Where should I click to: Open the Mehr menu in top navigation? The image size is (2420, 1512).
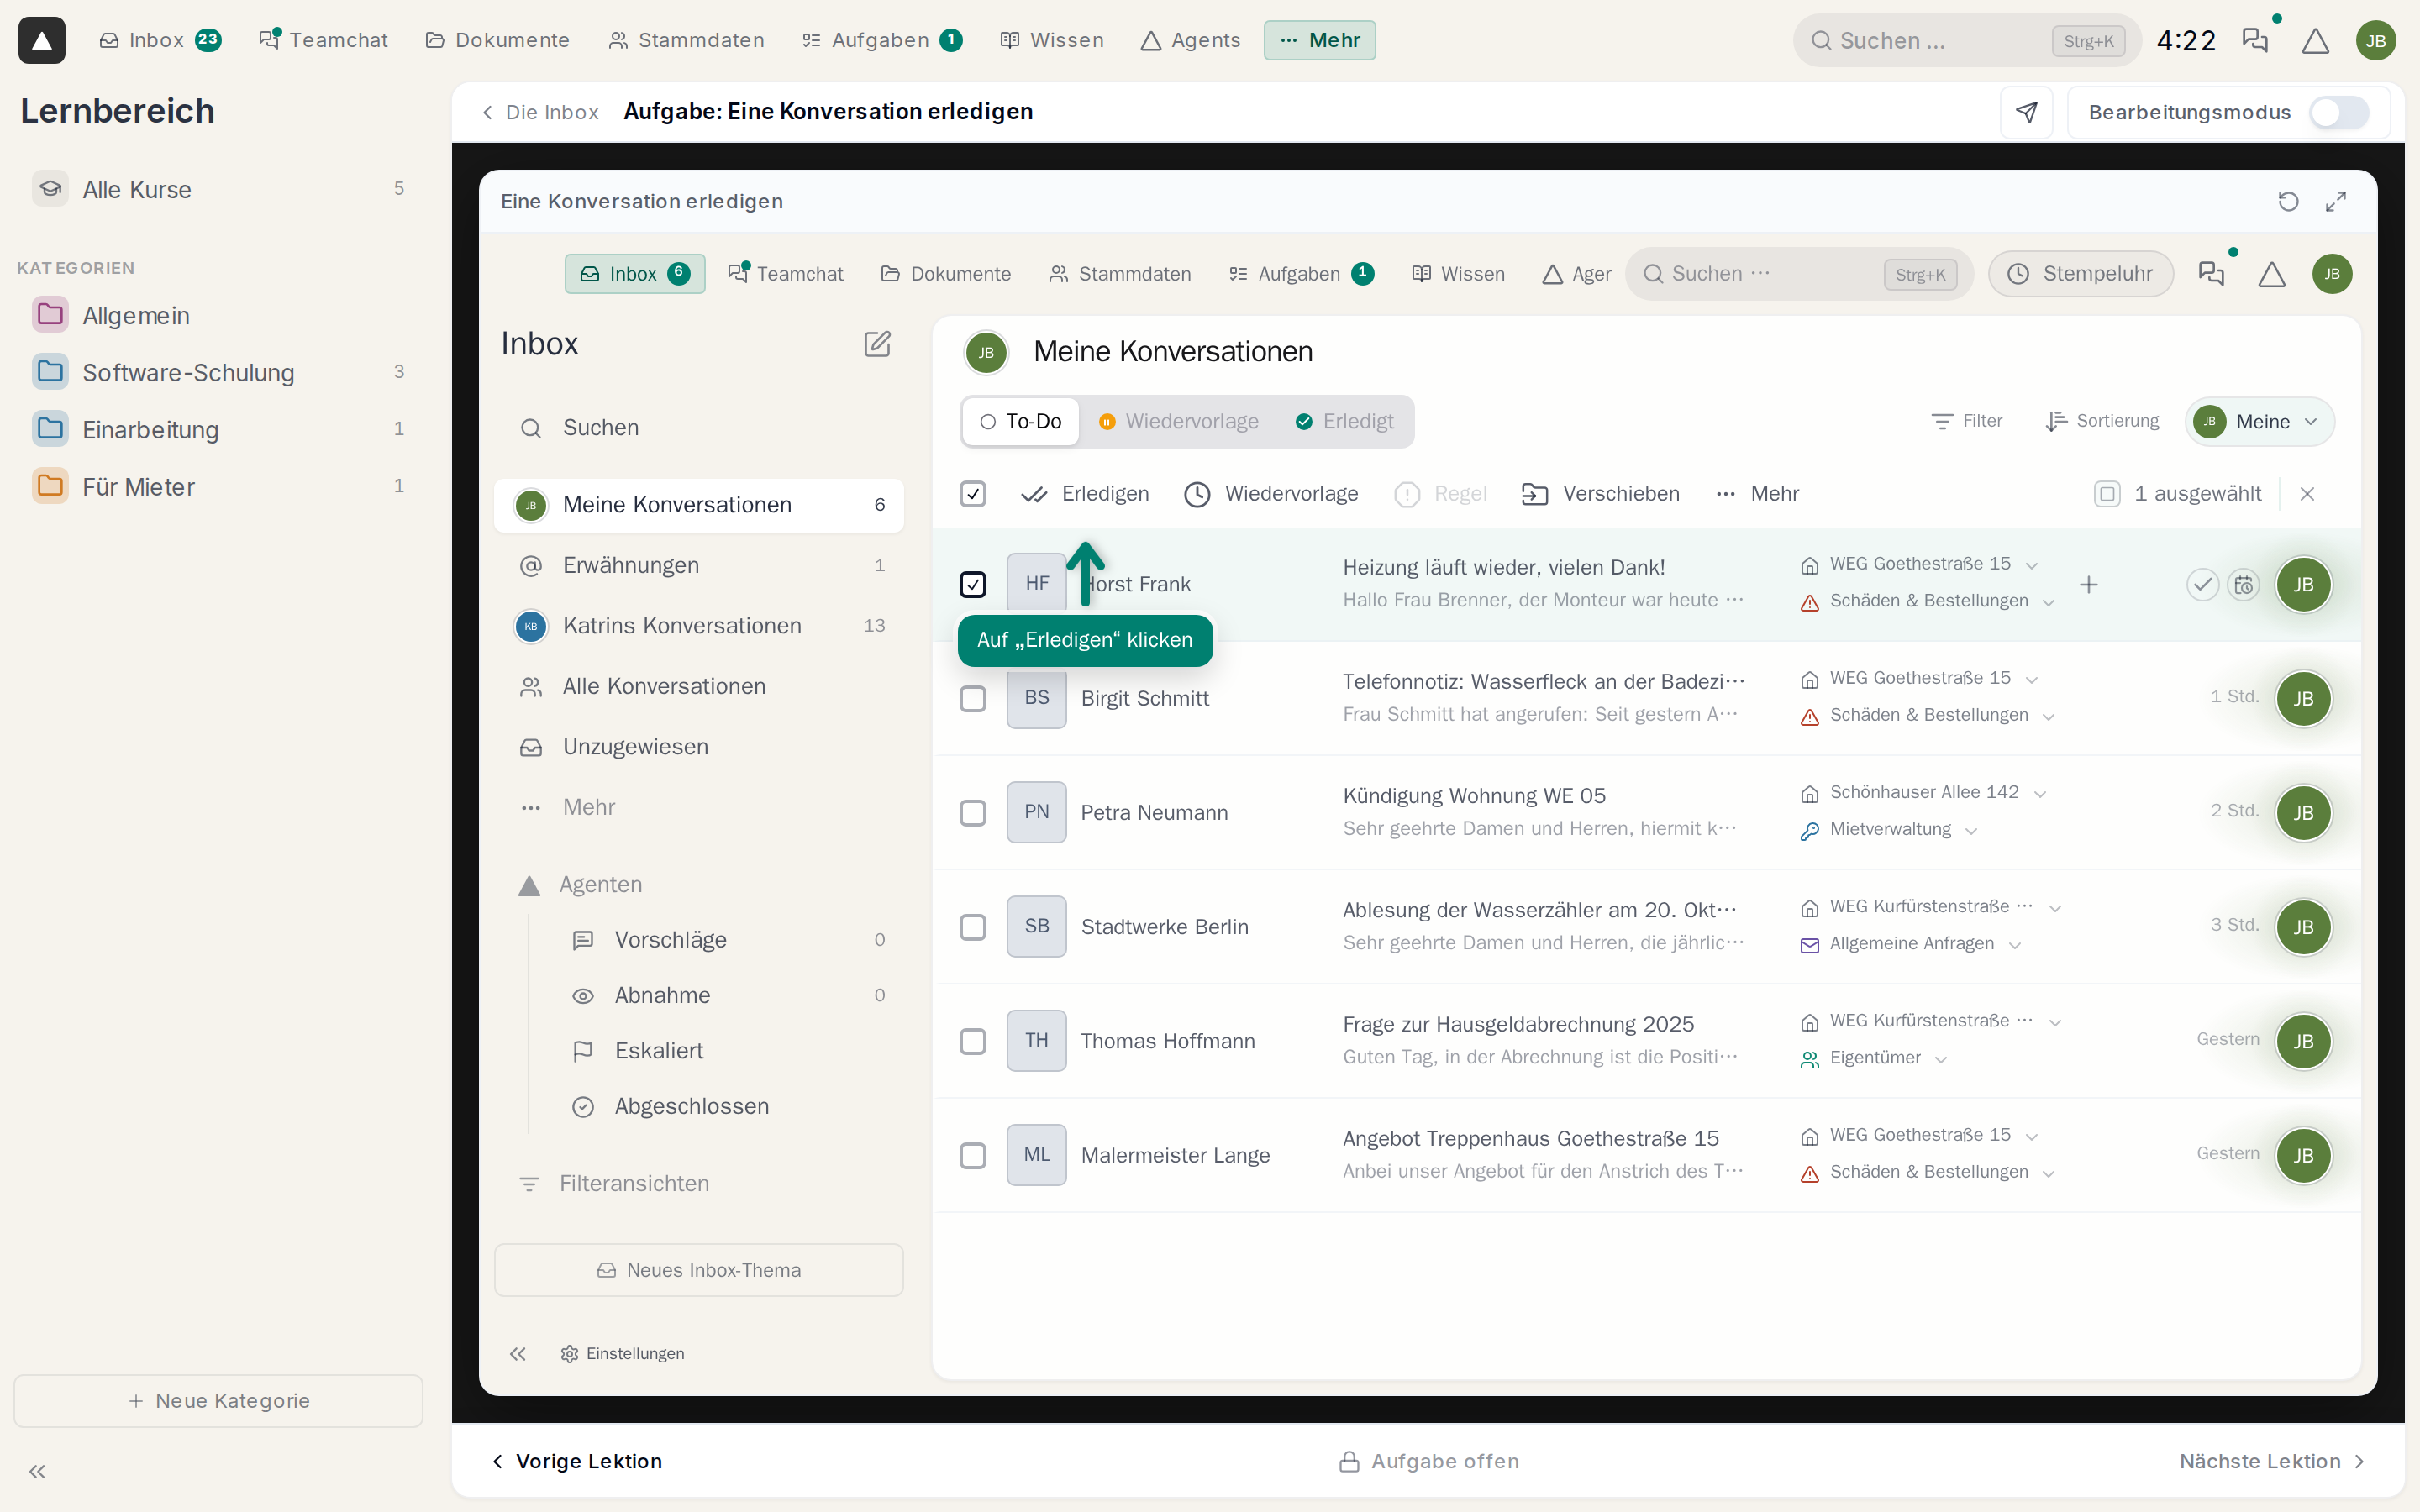click(x=1319, y=40)
